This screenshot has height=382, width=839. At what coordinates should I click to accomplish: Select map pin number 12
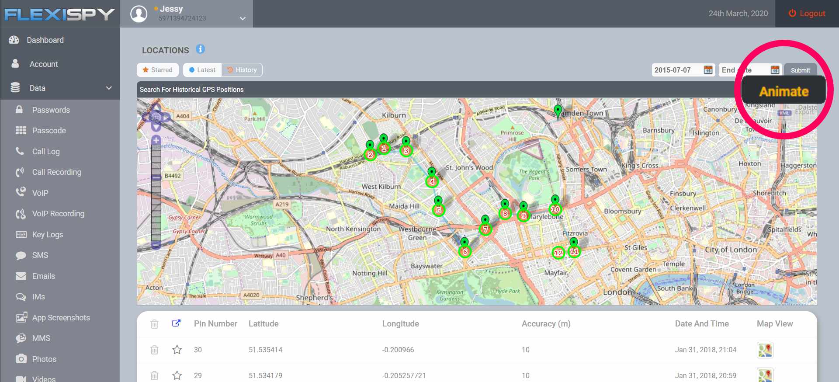[558, 253]
